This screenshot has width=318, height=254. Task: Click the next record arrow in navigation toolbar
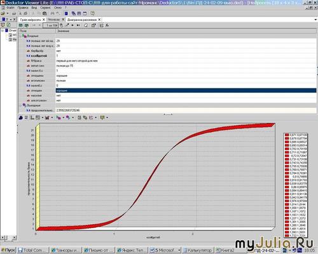point(73,25)
